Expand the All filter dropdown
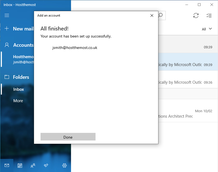 coord(207,29)
